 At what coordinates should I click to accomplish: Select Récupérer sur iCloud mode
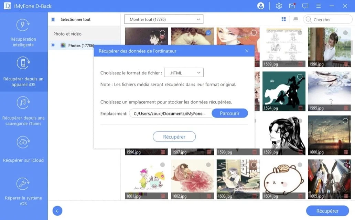[x=23, y=150]
